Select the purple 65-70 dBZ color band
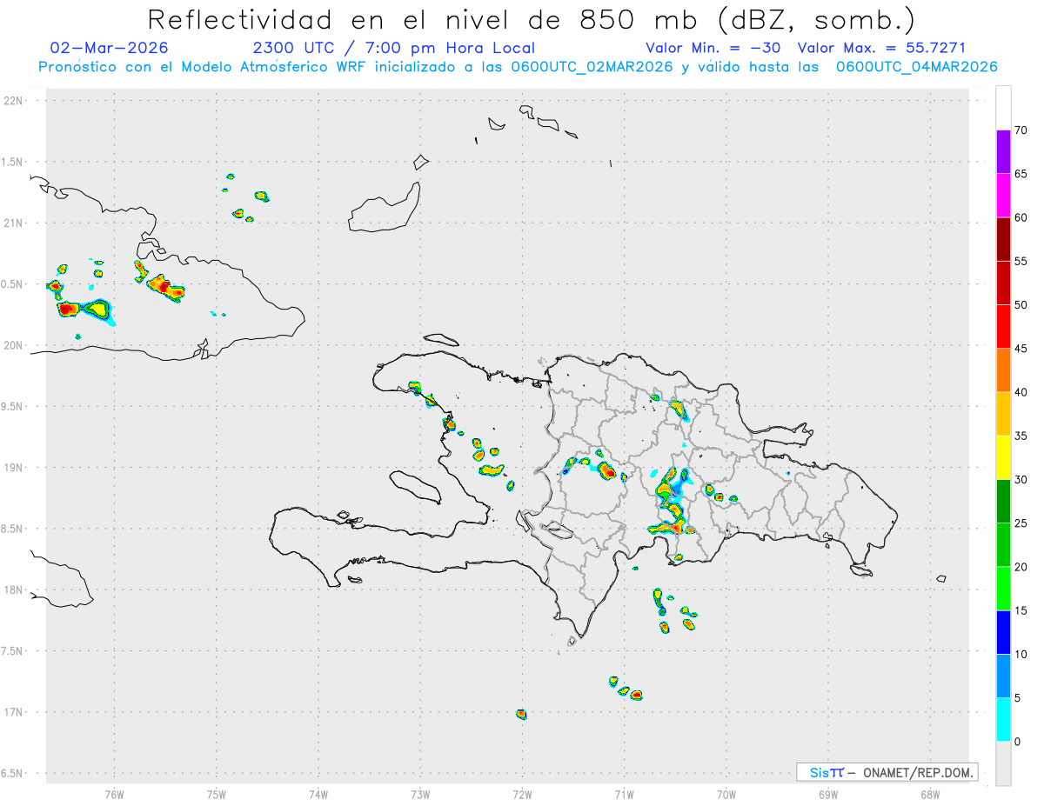Screen dimensions: 1044x806 point(1003,151)
